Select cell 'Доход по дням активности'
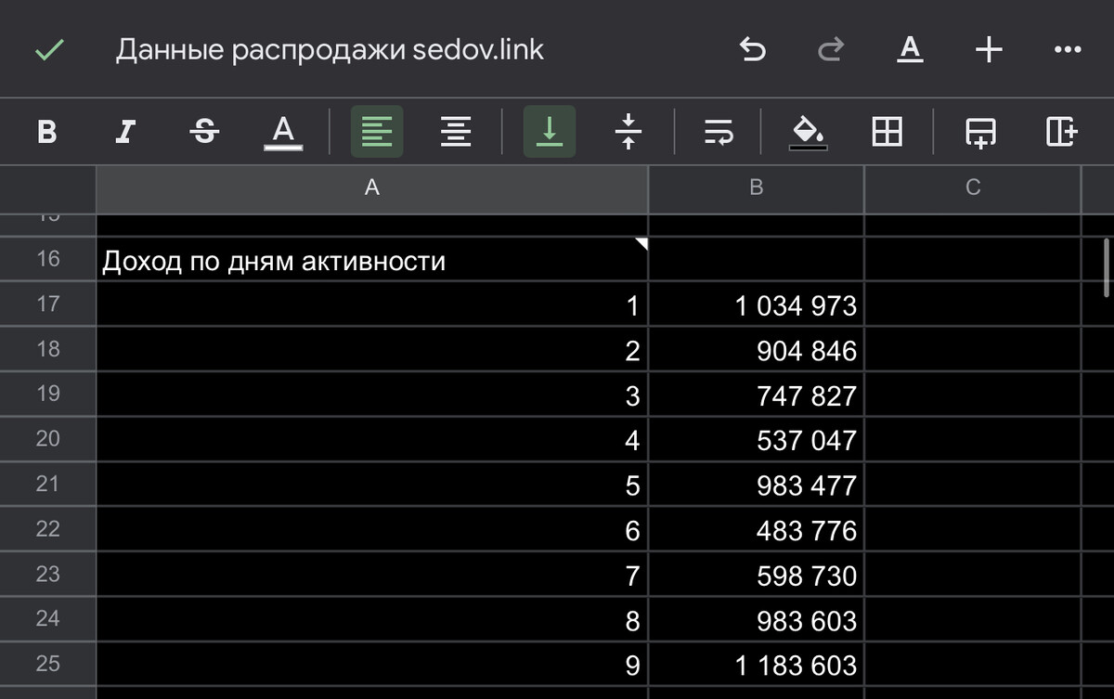Screen dimensions: 1114x699 (x=372, y=259)
